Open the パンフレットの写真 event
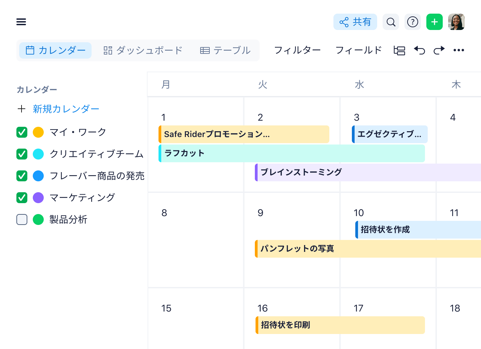Screen dimensions: 481x349 point(368,249)
